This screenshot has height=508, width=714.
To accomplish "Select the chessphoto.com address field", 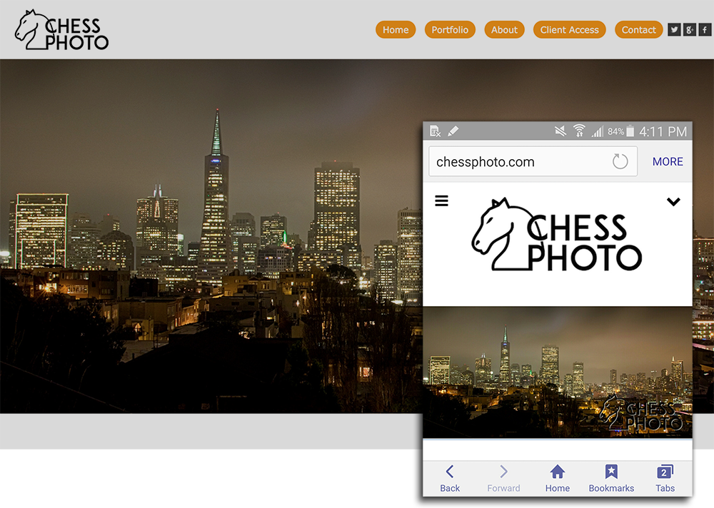I will tap(533, 161).
